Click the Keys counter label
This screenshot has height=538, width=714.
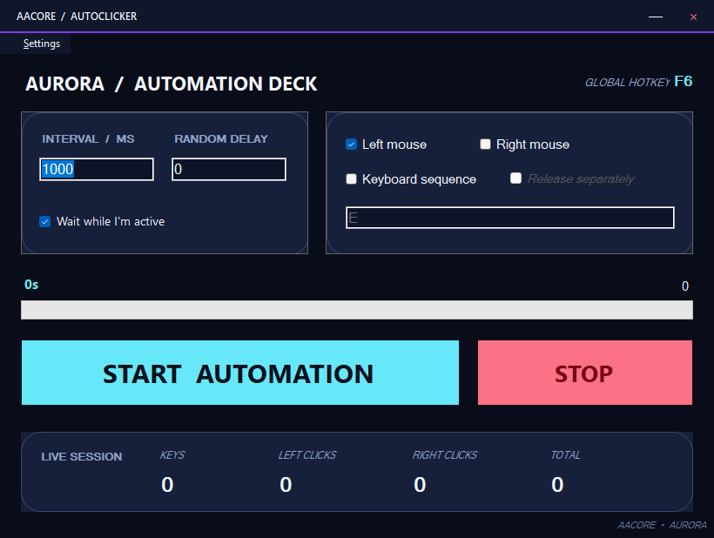[x=172, y=454]
